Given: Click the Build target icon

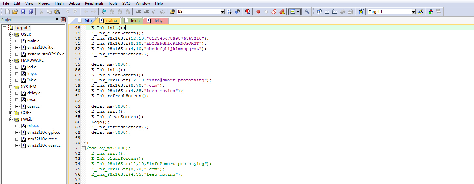Looking at the screenshot, I should pos(327,12).
